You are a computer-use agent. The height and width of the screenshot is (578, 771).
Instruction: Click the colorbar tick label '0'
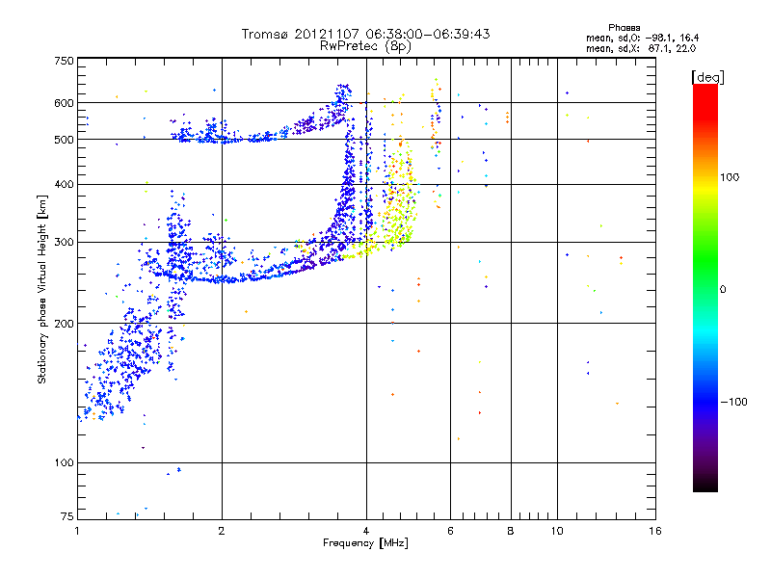[x=723, y=290]
